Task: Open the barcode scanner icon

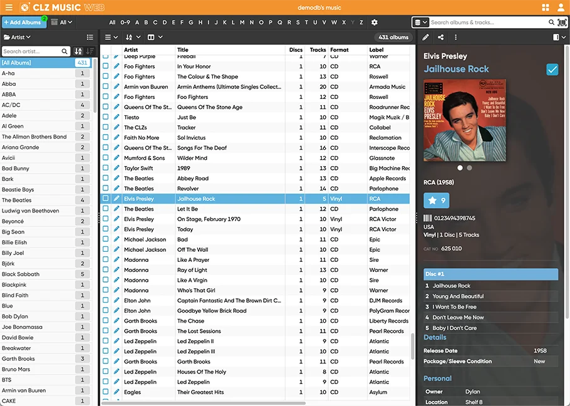Action: tap(562, 22)
